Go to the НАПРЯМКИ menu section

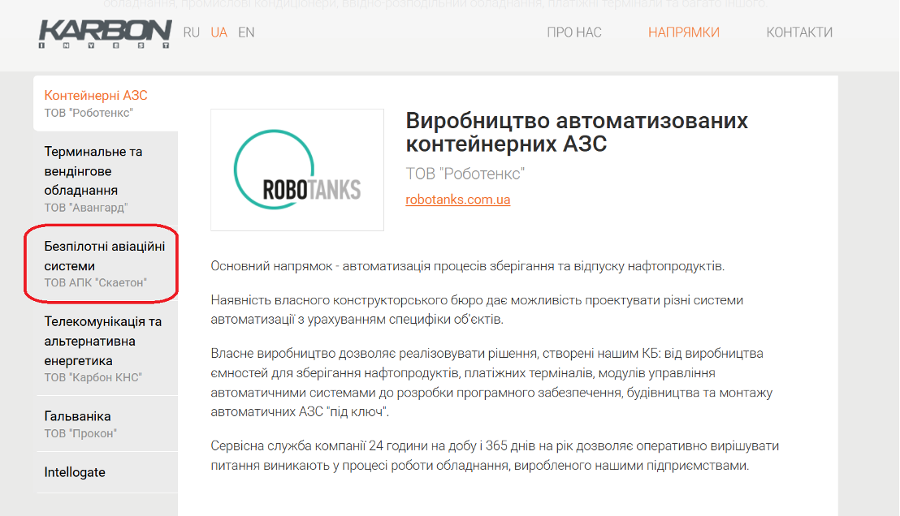684,32
